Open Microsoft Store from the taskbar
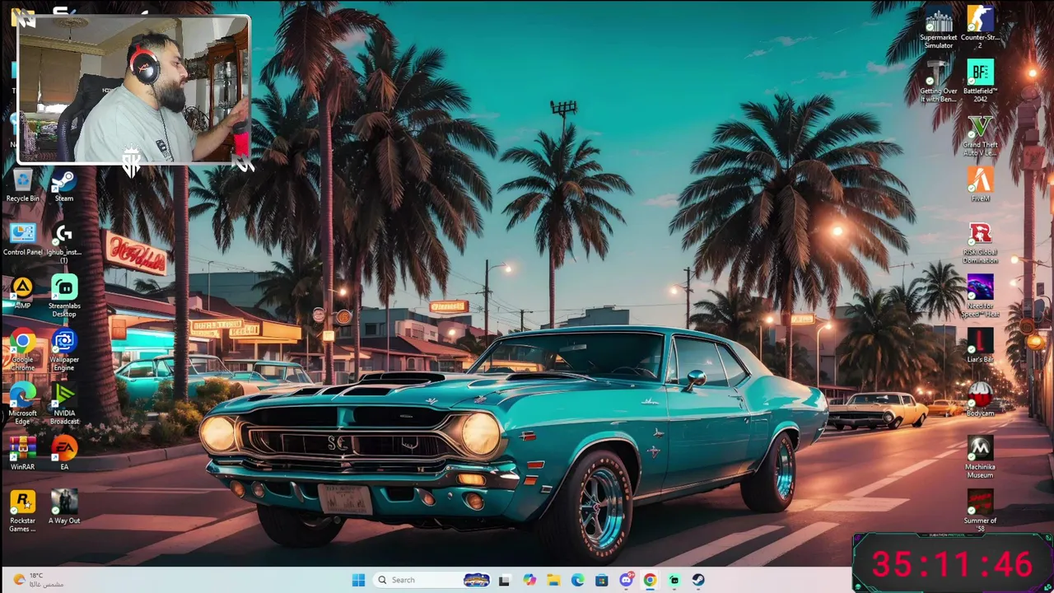Screen dimensions: 1054x593 click(x=602, y=580)
